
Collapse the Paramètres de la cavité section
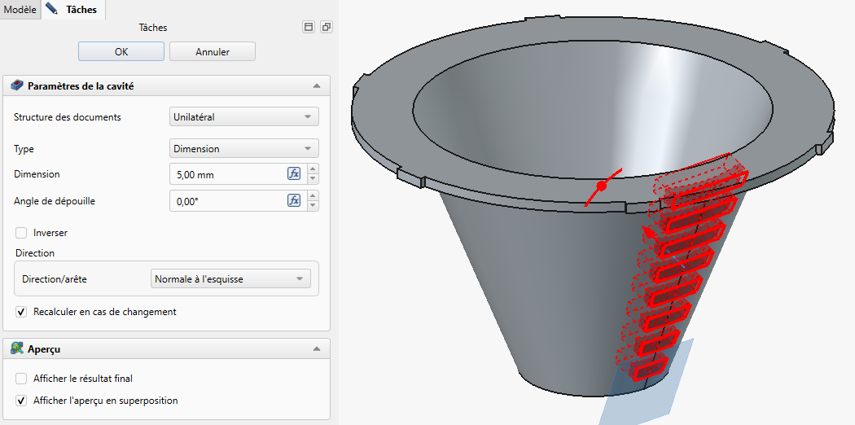(x=317, y=85)
